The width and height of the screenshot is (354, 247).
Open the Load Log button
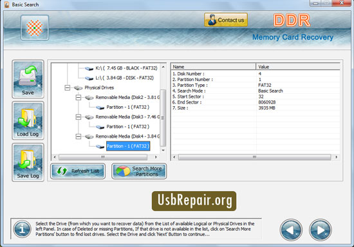click(28, 121)
